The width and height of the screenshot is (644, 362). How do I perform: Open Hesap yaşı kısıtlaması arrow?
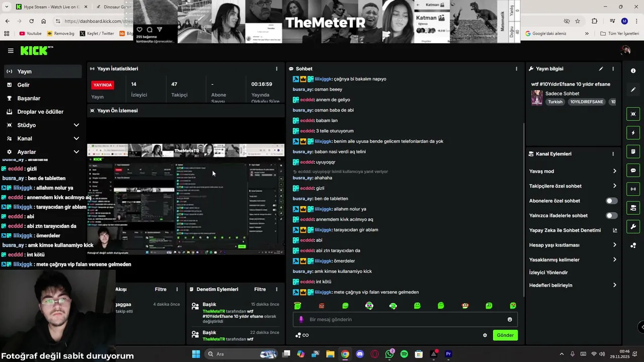tap(614, 245)
